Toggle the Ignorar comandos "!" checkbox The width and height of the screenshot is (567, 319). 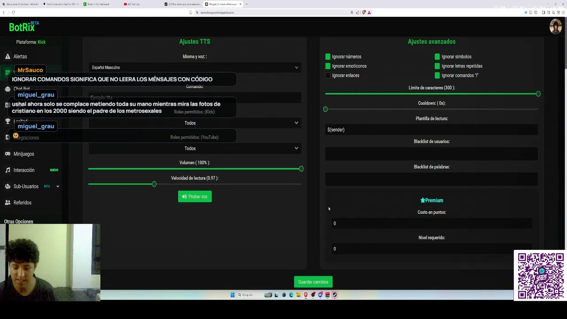[x=437, y=75]
